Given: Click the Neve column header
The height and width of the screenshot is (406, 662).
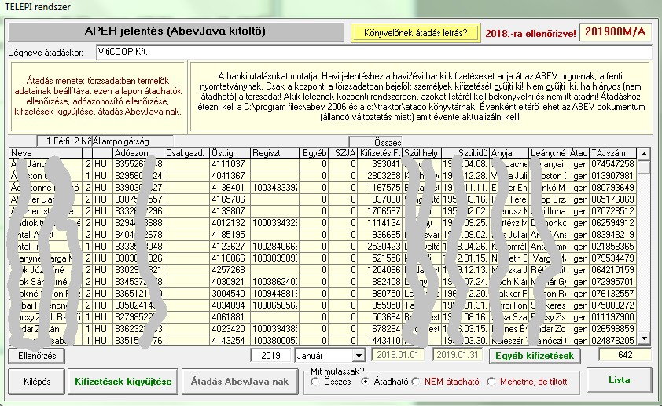Looking at the screenshot, I should pyautogui.click(x=46, y=153).
